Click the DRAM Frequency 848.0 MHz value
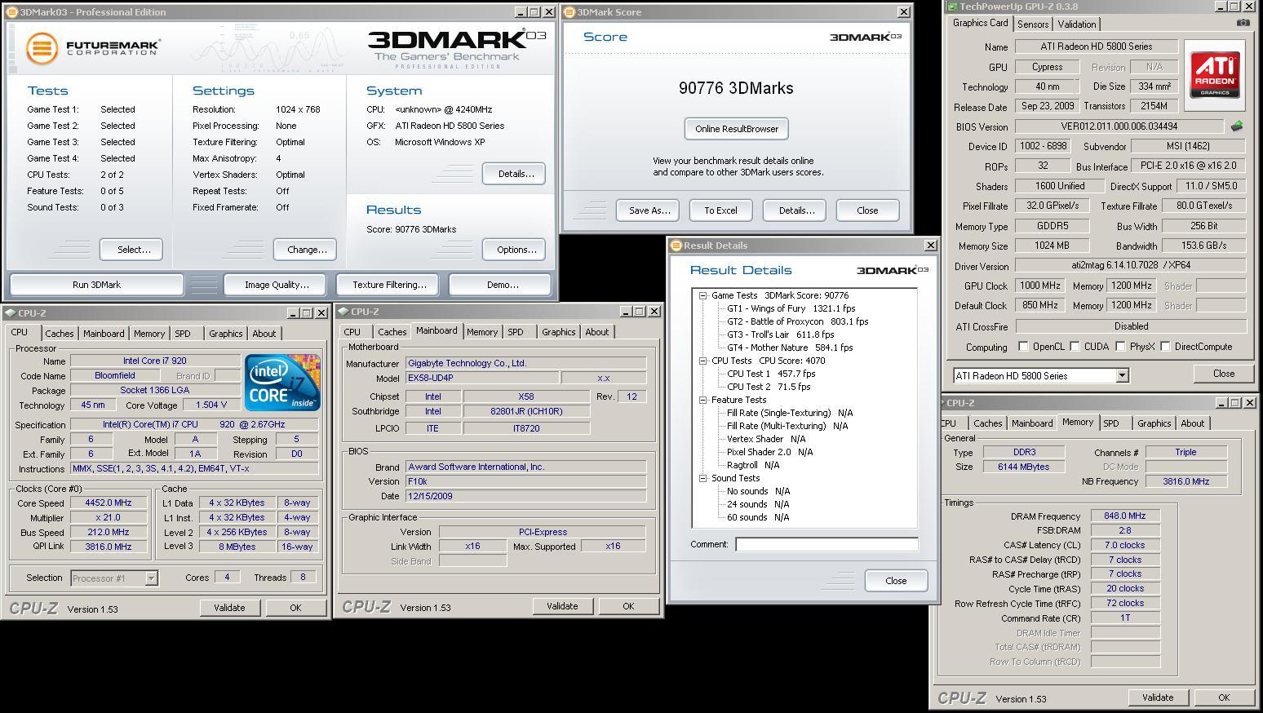This screenshot has height=713, width=1263. point(1125,516)
